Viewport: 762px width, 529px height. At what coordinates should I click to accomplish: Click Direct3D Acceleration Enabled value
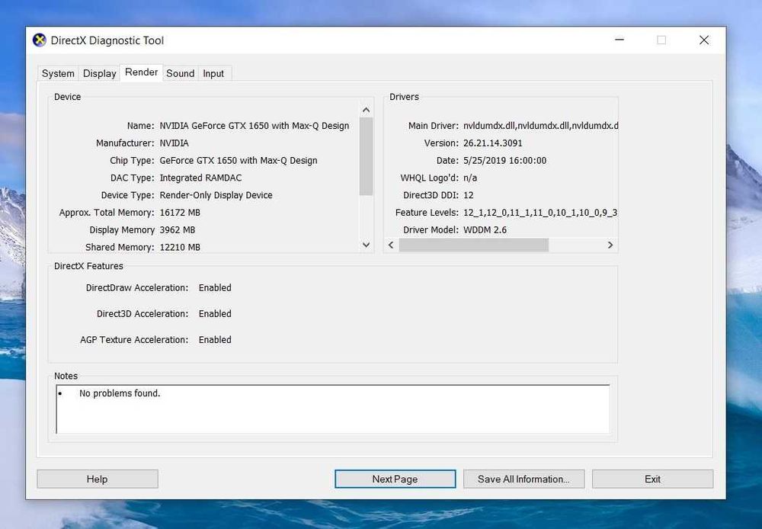click(215, 313)
